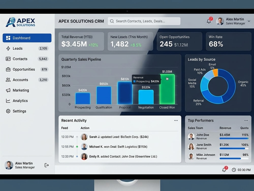254x191 pixels.
Task: Open Contacts section in sidebar
Action: 27,59
